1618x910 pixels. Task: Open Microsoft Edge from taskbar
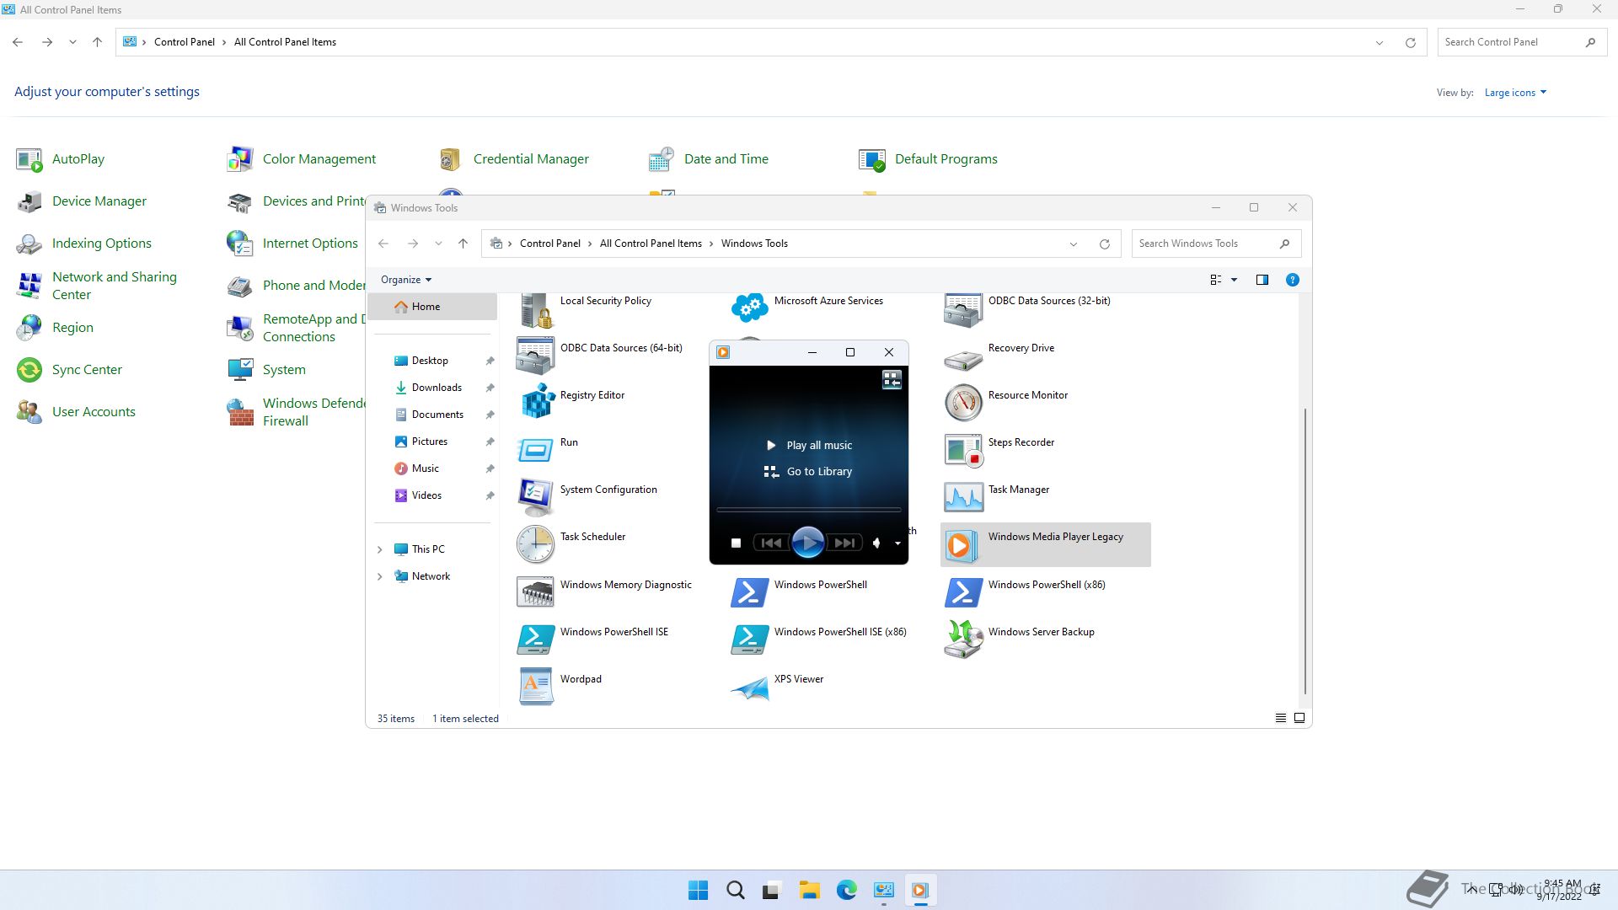tap(846, 891)
